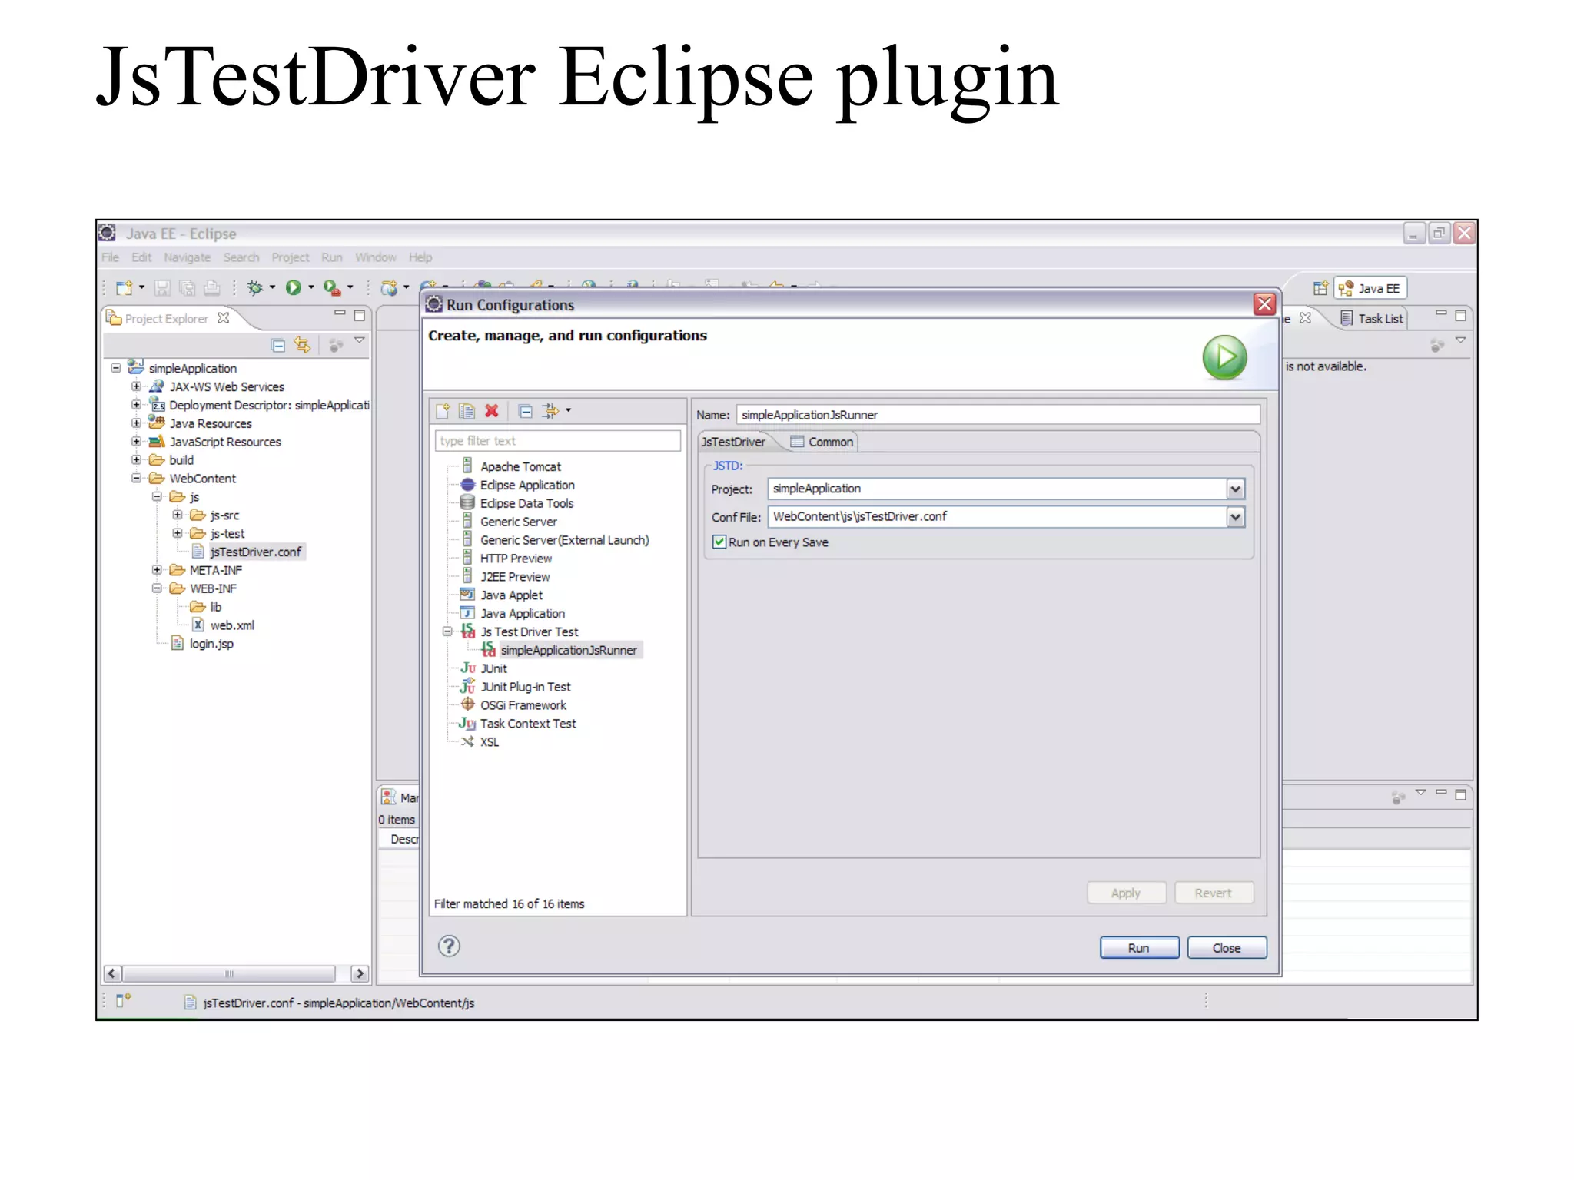Click Project Explorer scroll right arrow

pyautogui.click(x=359, y=973)
